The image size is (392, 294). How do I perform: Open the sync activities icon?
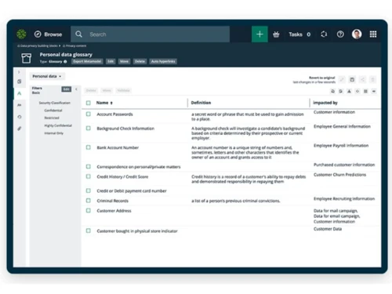pos(324,34)
